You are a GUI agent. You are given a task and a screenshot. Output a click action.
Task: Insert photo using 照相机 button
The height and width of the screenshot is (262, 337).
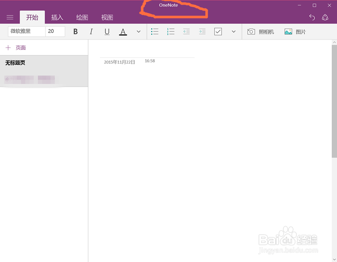click(260, 32)
